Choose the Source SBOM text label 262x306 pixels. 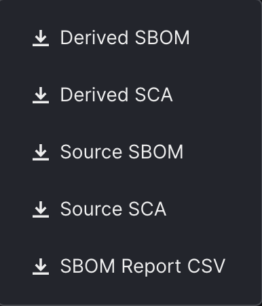(121, 152)
